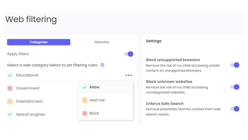The width and height of the screenshot is (248, 140).
Task: Click the red prohibited icon in Block option
Action: click(85, 113)
